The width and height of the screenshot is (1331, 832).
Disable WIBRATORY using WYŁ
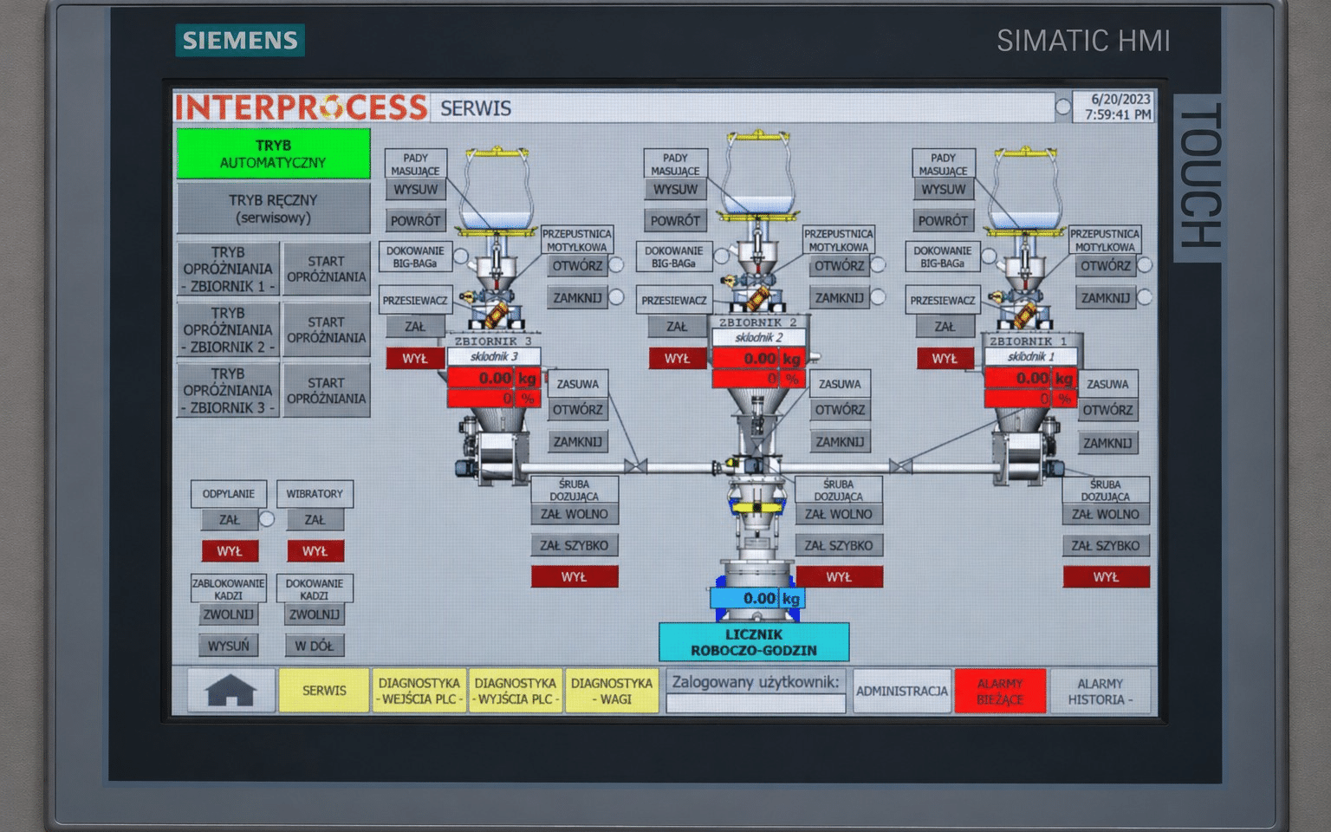(x=315, y=551)
